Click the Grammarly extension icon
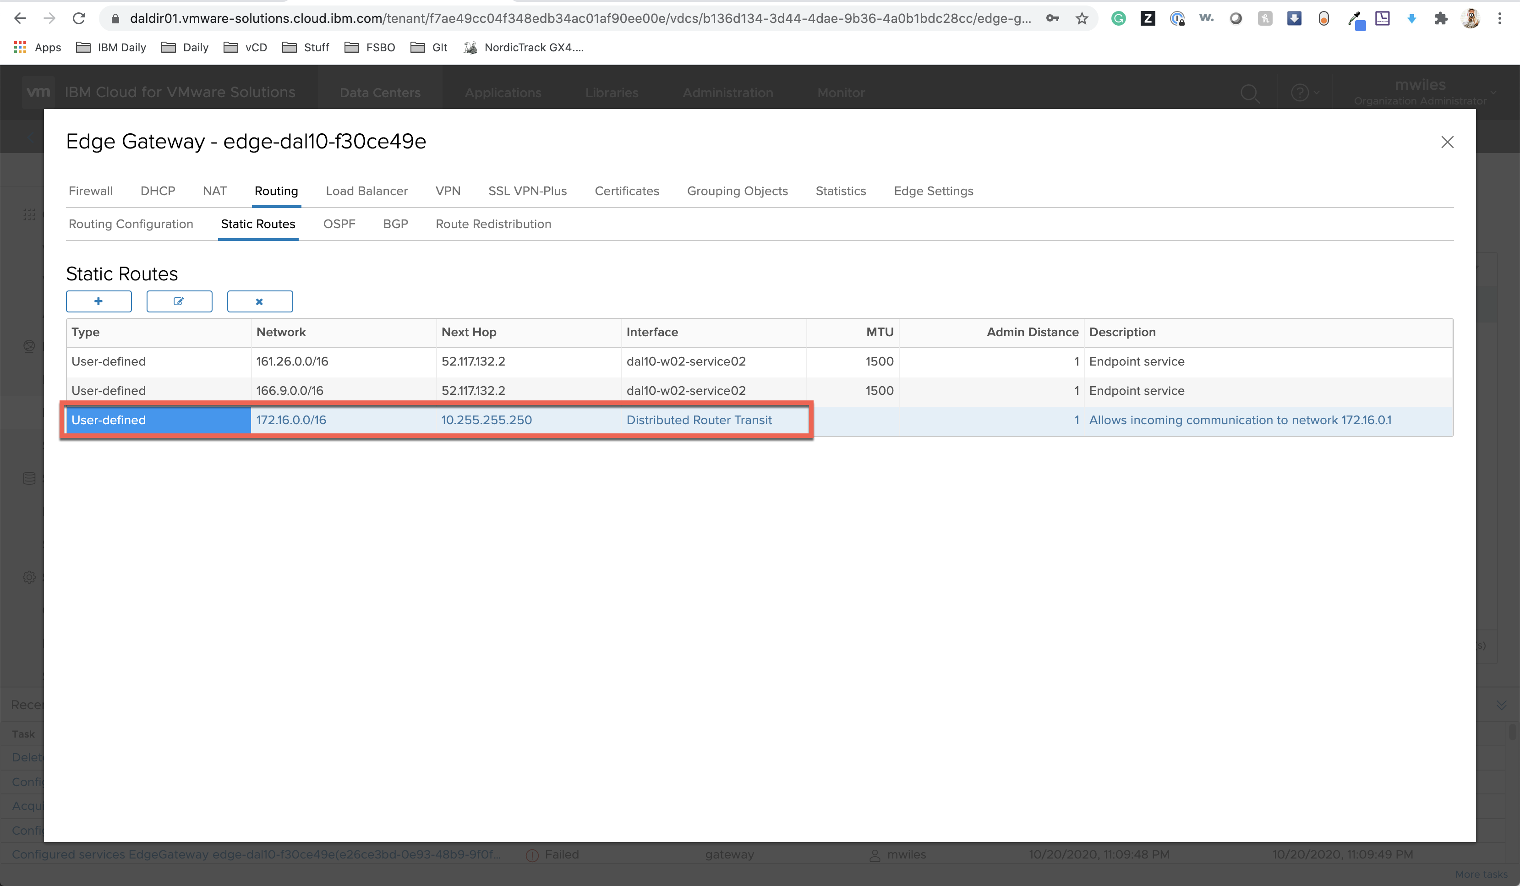This screenshot has height=886, width=1520. click(1118, 19)
